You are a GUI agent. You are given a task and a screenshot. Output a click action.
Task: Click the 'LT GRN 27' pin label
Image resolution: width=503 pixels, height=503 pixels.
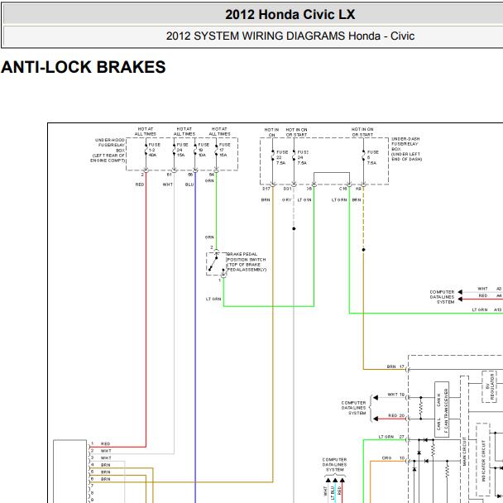(x=391, y=437)
